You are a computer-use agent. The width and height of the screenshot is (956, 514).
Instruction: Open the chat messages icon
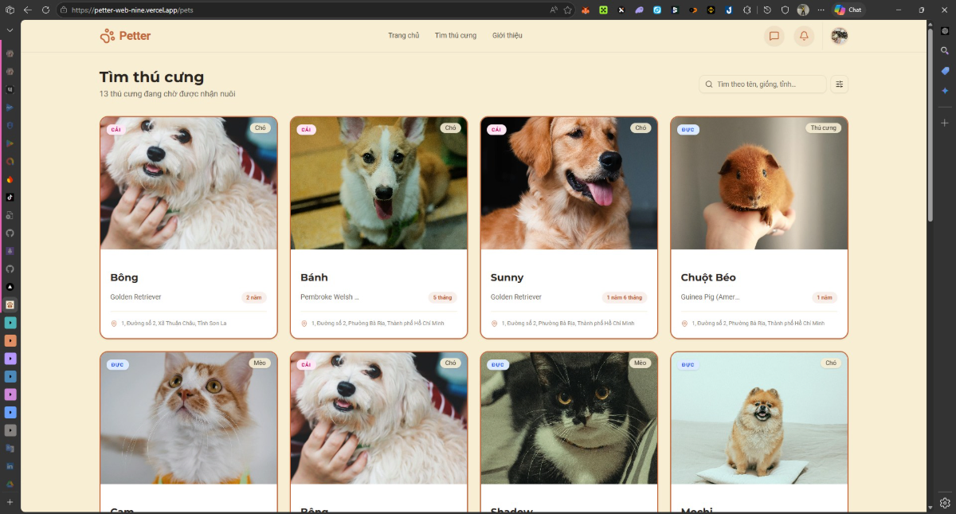773,36
